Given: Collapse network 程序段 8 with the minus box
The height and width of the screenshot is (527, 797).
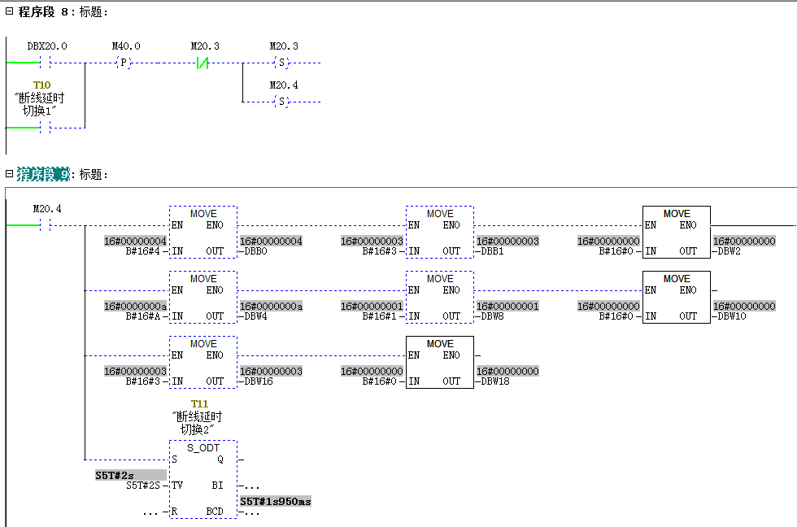Looking at the screenshot, I should (x=9, y=12).
